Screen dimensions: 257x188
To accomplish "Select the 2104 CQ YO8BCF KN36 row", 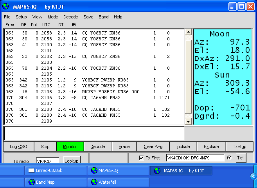I will [x=88, y=68].
